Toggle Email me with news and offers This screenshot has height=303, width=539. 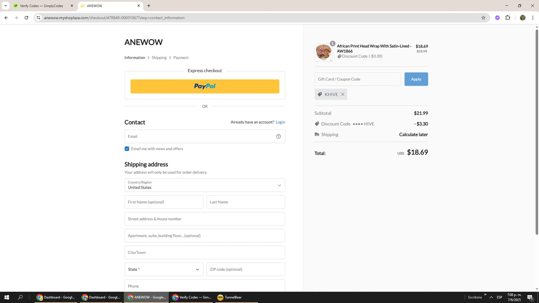coord(127,149)
